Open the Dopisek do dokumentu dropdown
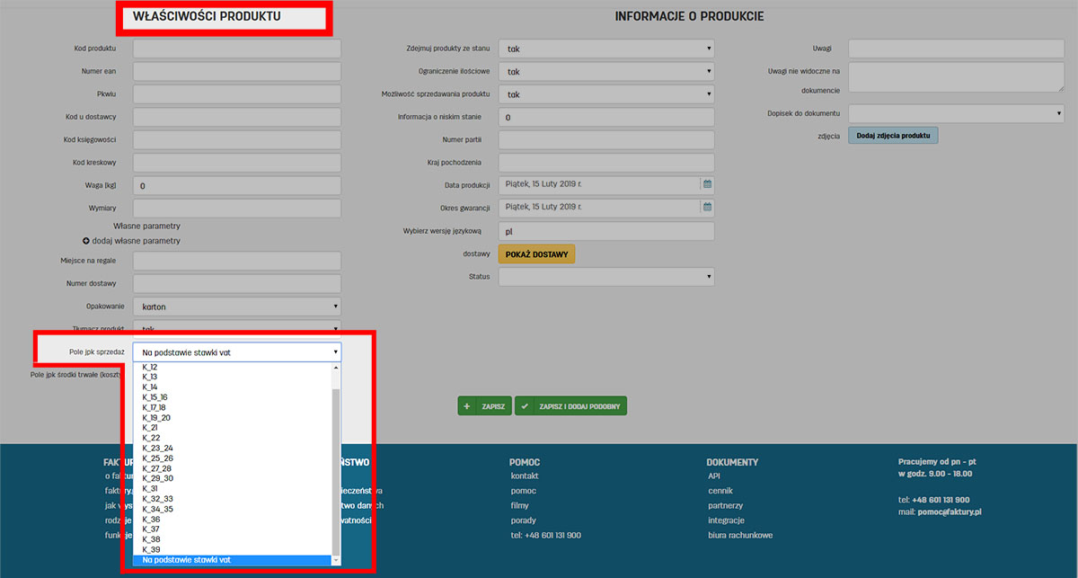 (956, 113)
